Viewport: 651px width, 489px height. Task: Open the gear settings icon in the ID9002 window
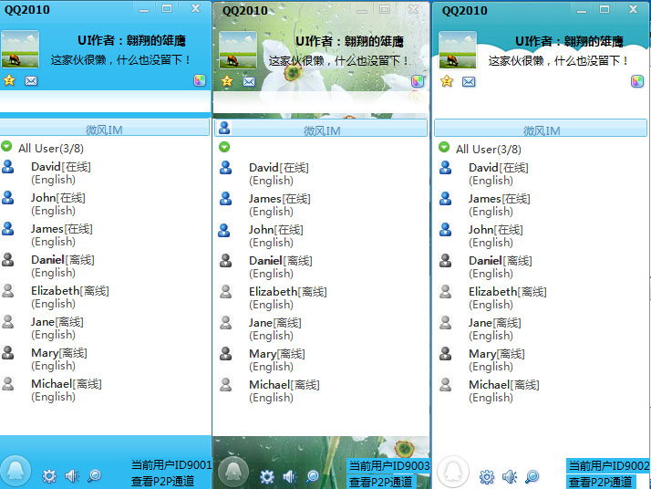point(487,476)
